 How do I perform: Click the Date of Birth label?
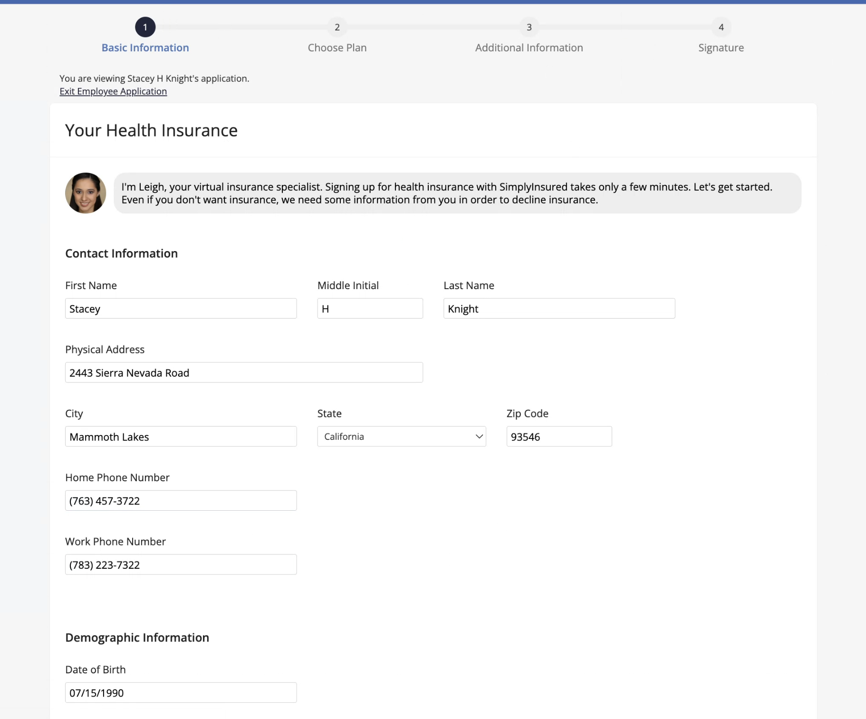[x=96, y=670]
